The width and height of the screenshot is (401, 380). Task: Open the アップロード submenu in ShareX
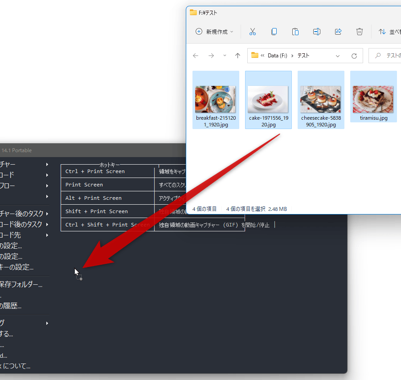coord(25,175)
